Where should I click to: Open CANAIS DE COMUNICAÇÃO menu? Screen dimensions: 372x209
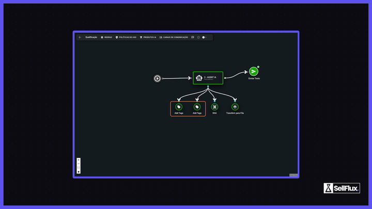pos(174,38)
